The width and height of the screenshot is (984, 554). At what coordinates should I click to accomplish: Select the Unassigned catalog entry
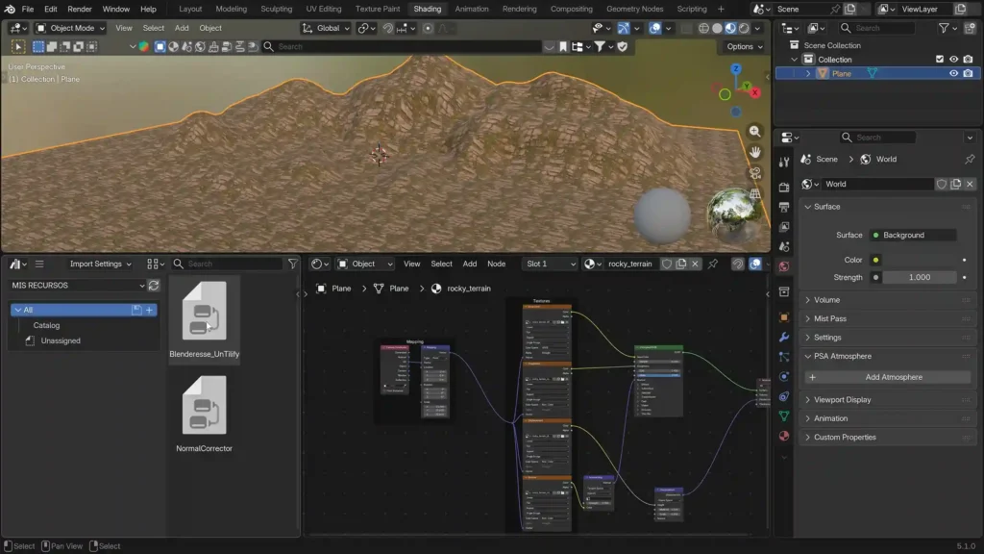[x=61, y=340]
